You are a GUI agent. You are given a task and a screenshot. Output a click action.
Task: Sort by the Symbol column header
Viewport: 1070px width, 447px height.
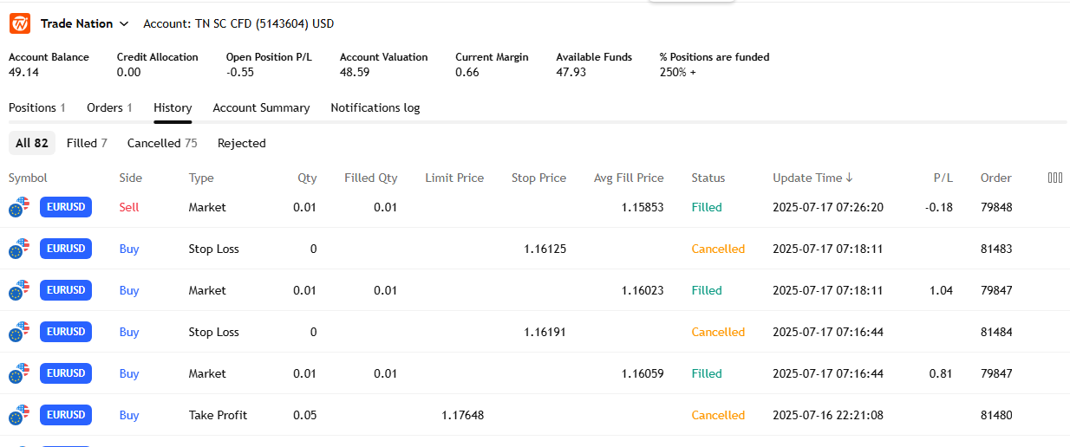(28, 178)
